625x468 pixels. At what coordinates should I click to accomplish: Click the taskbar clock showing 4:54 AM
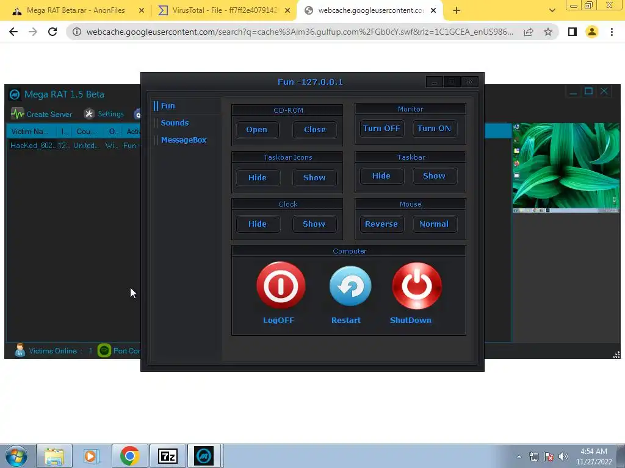[x=594, y=456]
